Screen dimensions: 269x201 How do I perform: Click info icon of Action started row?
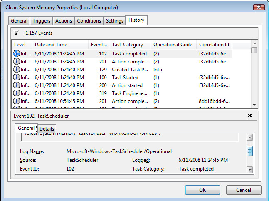point(17,85)
